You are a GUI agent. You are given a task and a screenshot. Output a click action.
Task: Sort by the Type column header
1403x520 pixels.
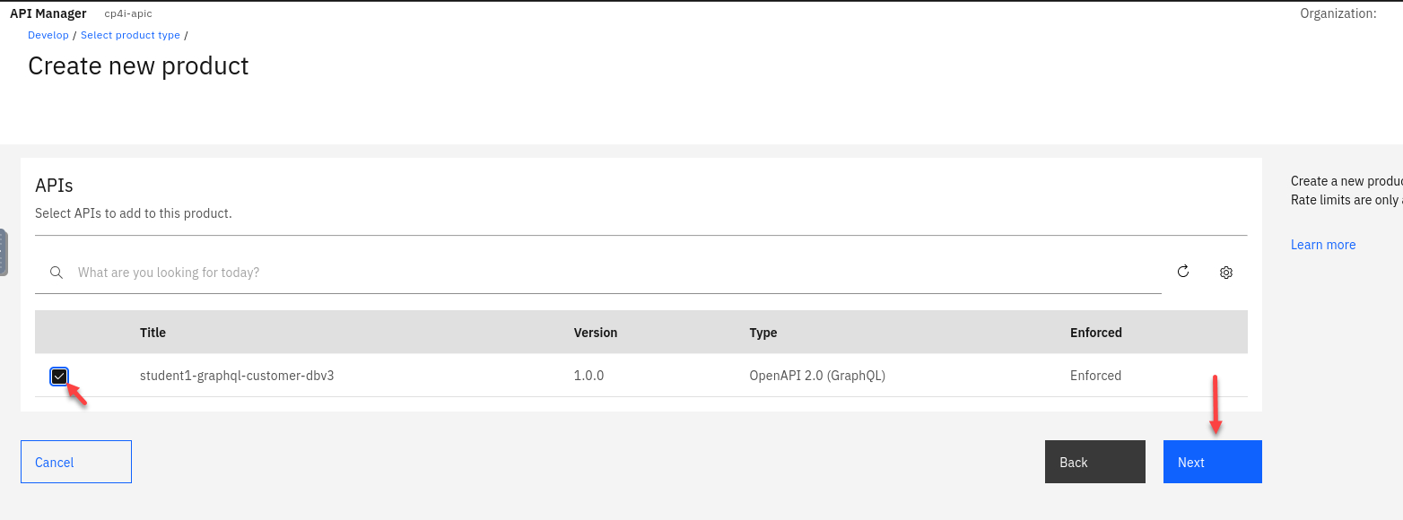tap(763, 333)
